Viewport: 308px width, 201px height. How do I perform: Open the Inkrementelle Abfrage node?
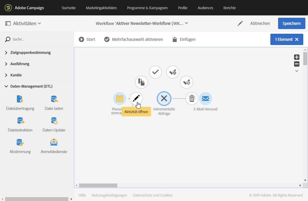point(164,98)
